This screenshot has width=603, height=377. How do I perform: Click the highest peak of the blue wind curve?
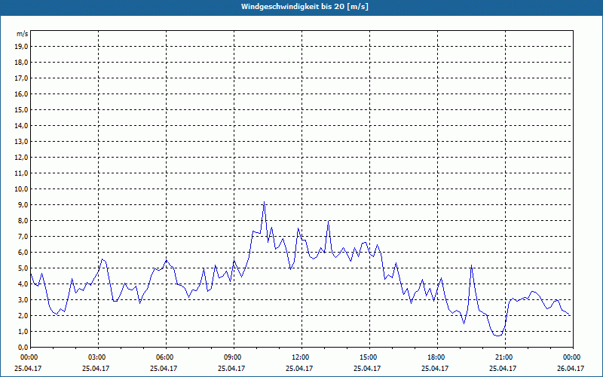click(x=265, y=202)
